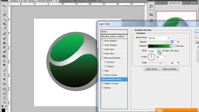Switch to the sony.jpg document tab
Viewport: 199px width, 112px height.
(80, 1)
